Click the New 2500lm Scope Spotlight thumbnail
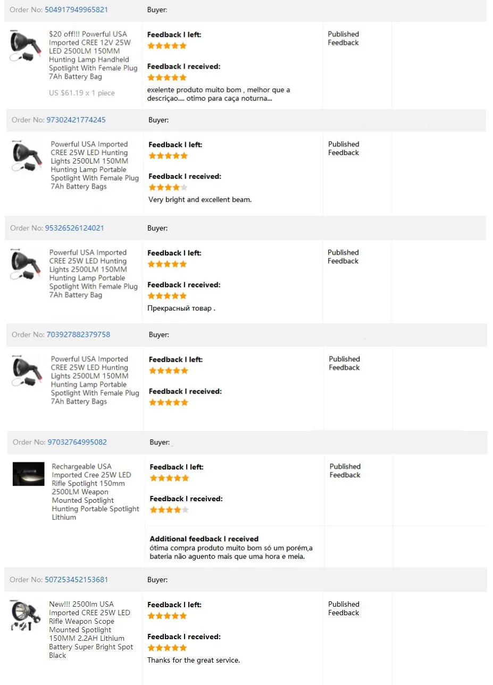Image resolution: width=493 pixels, height=685 pixels. pyautogui.click(x=25, y=615)
